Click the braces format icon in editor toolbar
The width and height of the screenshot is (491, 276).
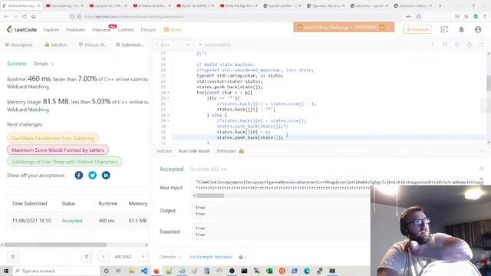pos(445,44)
